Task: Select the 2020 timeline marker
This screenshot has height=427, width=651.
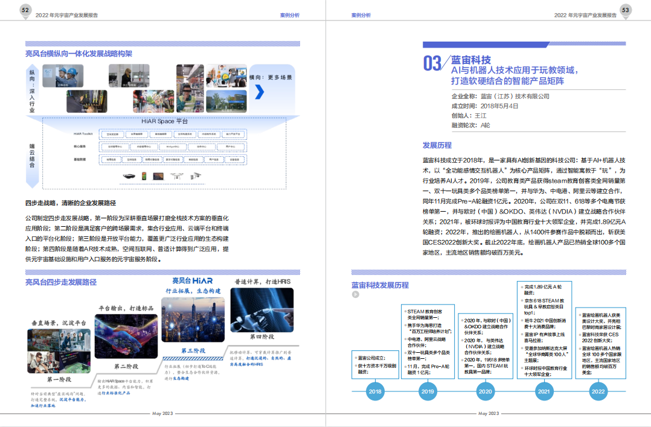Action: pos(485,391)
